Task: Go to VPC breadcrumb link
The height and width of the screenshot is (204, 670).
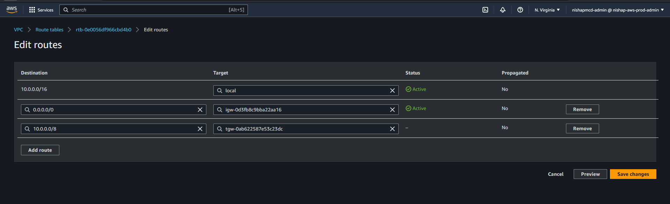Action: pos(19,30)
